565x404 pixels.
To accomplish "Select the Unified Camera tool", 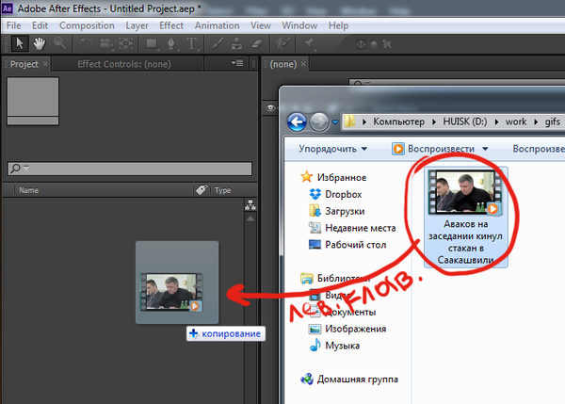I will (105, 44).
